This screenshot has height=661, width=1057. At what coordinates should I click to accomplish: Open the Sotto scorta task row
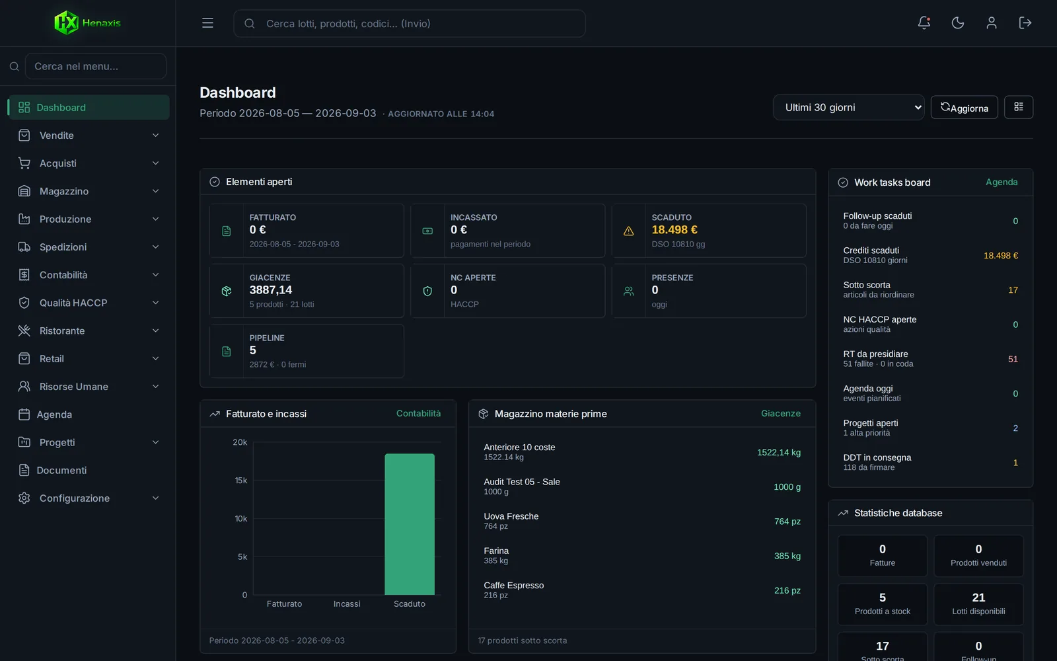(930, 290)
